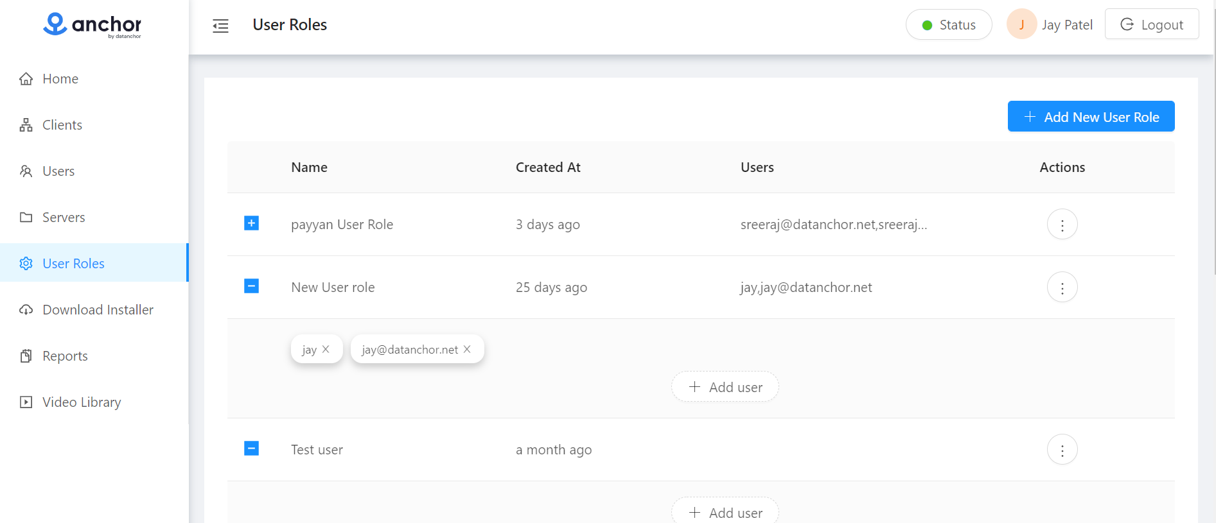Remove jay tag from New User role
Image resolution: width=1216 pixels, height=523 pixels.
pyautogui.click(x=326, y=350)
